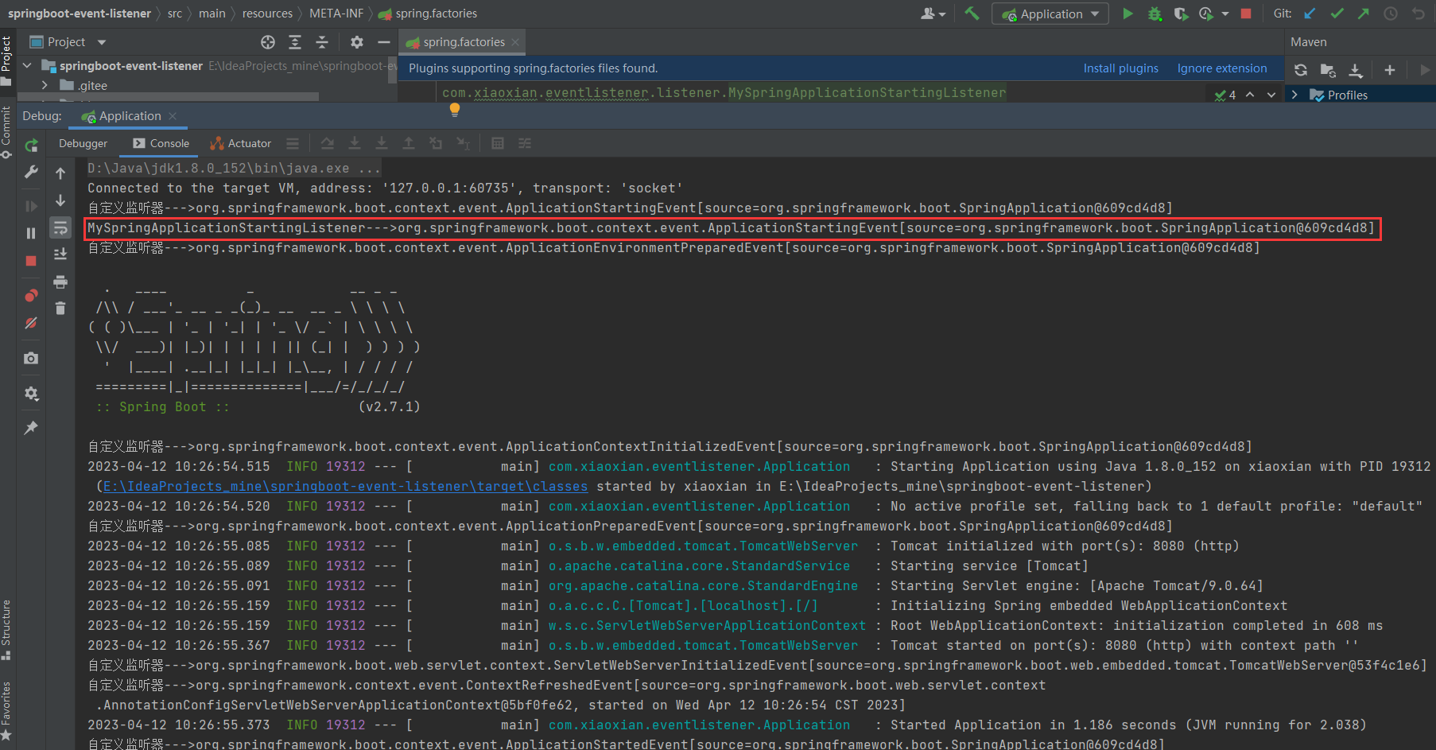Toggle scroll to end in console
This screenshot has width=1436, height=750.
[60, 255]
